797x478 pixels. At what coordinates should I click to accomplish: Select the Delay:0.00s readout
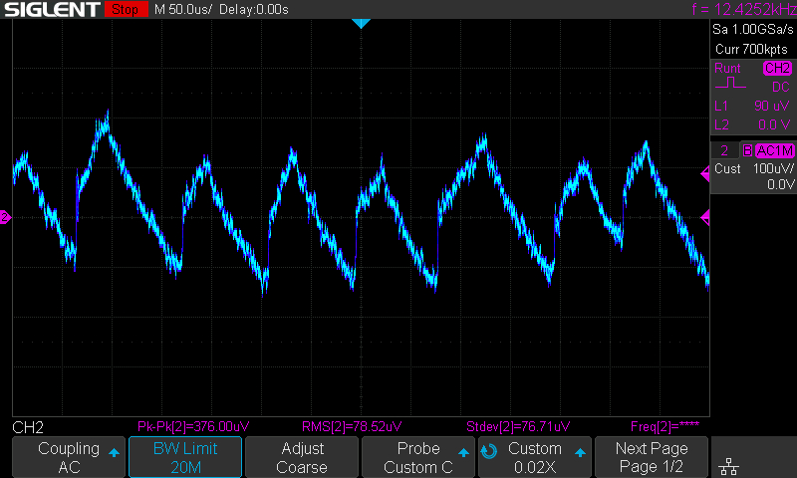coord(254,9)
